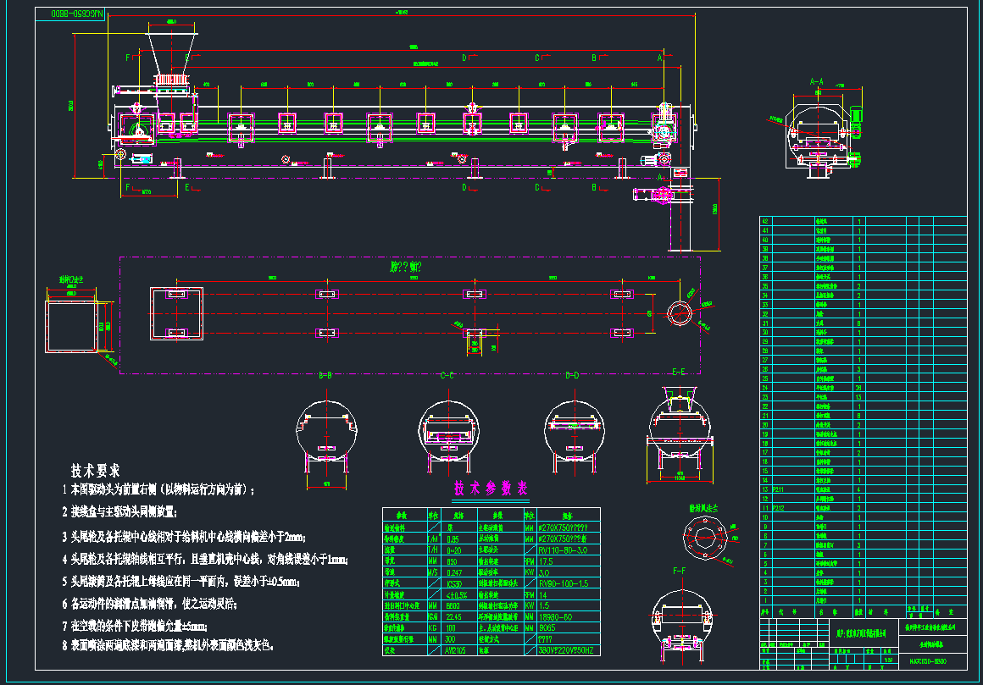This screenshot has width=983, height=685.
Task: Select the C-C section circular view
Action: (x=447, y=430)
